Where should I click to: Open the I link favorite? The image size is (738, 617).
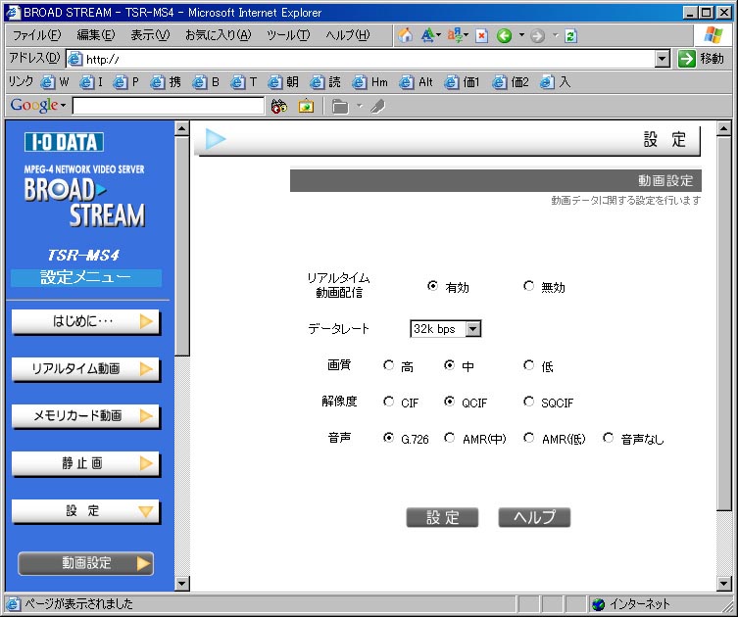pos(91,83)
